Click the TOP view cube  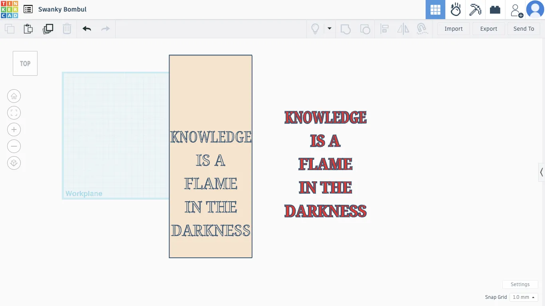(25, 63)
